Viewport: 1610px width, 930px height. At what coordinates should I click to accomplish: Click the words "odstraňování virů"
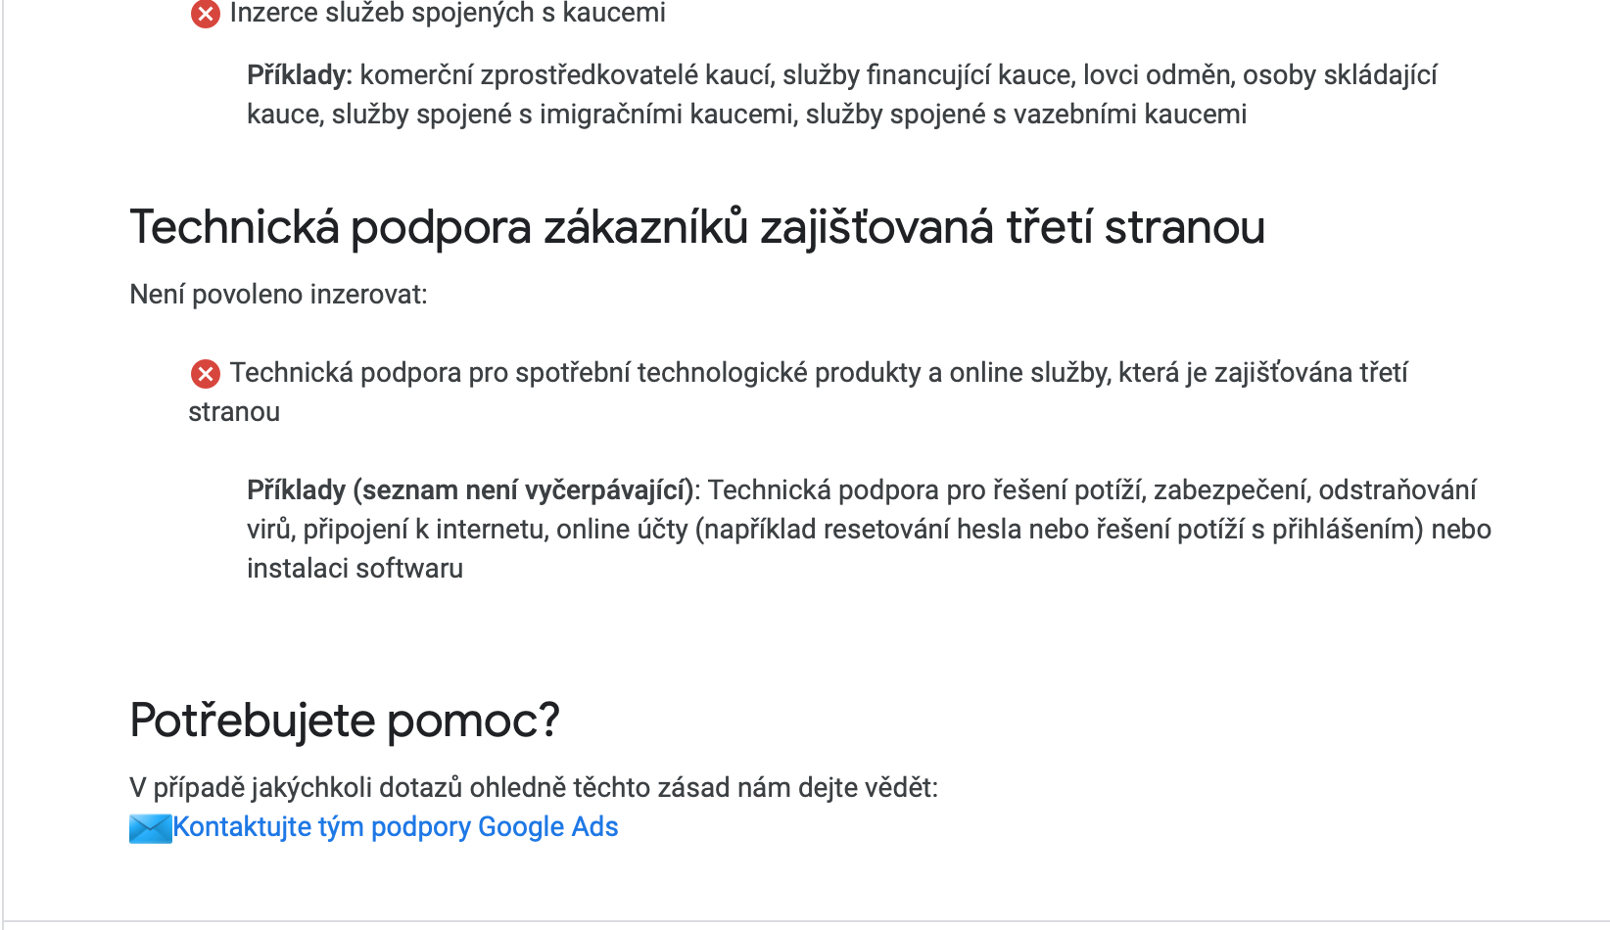(x=1397, y=490)
